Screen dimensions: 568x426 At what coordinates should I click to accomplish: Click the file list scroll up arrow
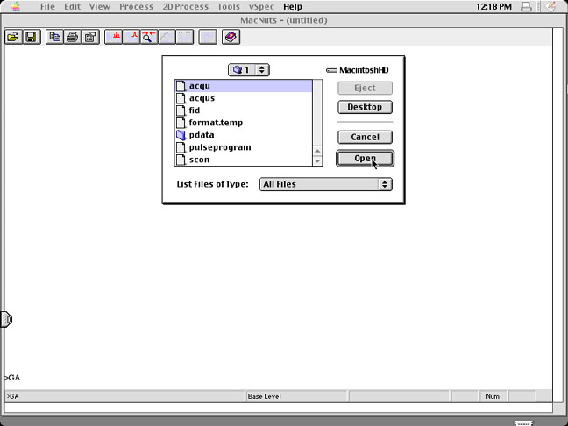point(317,151)
